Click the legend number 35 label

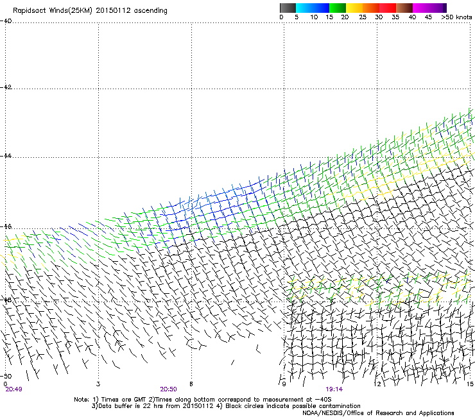395,17
